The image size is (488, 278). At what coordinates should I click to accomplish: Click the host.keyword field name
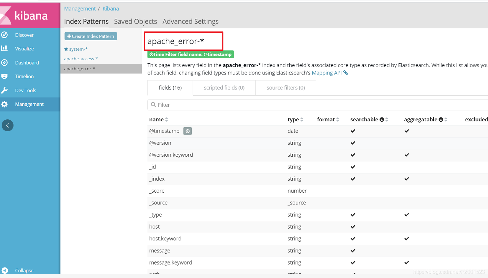coord(165,238)
